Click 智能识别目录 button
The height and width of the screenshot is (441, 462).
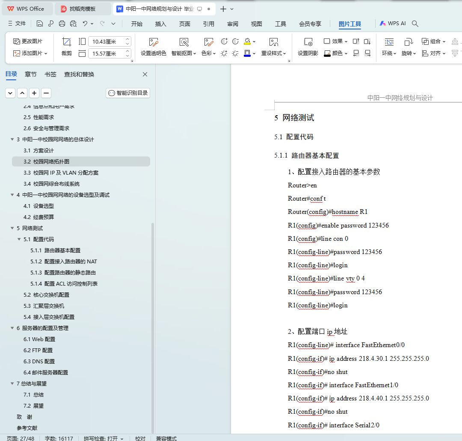[128, 93]
